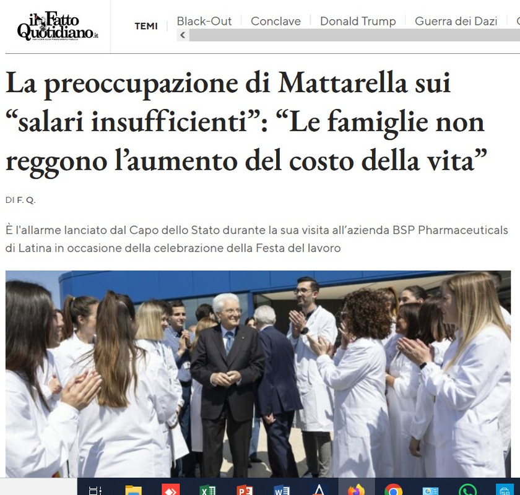Launch File Explorer from the taskbar

pyautogui.click(x=133, y=490)
